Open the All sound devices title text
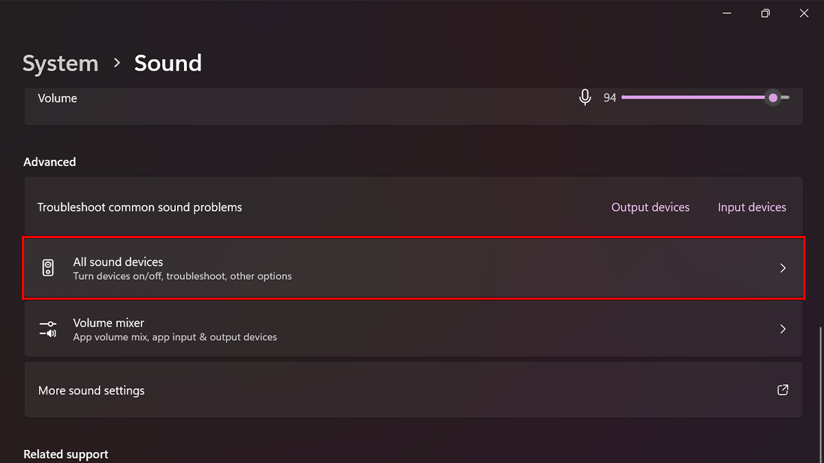 (x=118, y=262)
